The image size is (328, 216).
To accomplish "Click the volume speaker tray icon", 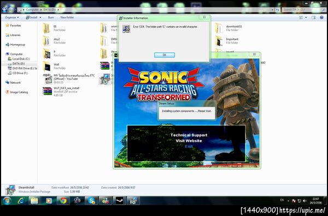I will coord(304,201).
